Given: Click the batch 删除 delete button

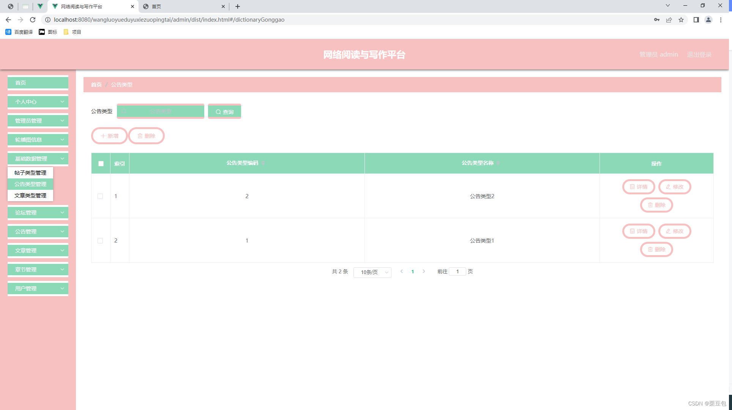Looking at the screenshot, I should pos(146,136).
